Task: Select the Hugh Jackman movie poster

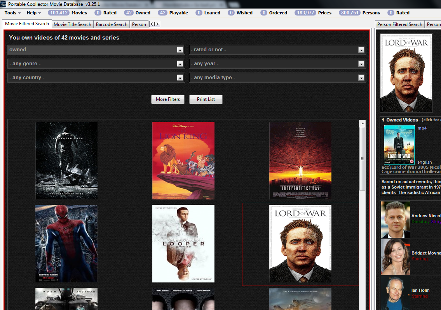Action: pos(66,299)
